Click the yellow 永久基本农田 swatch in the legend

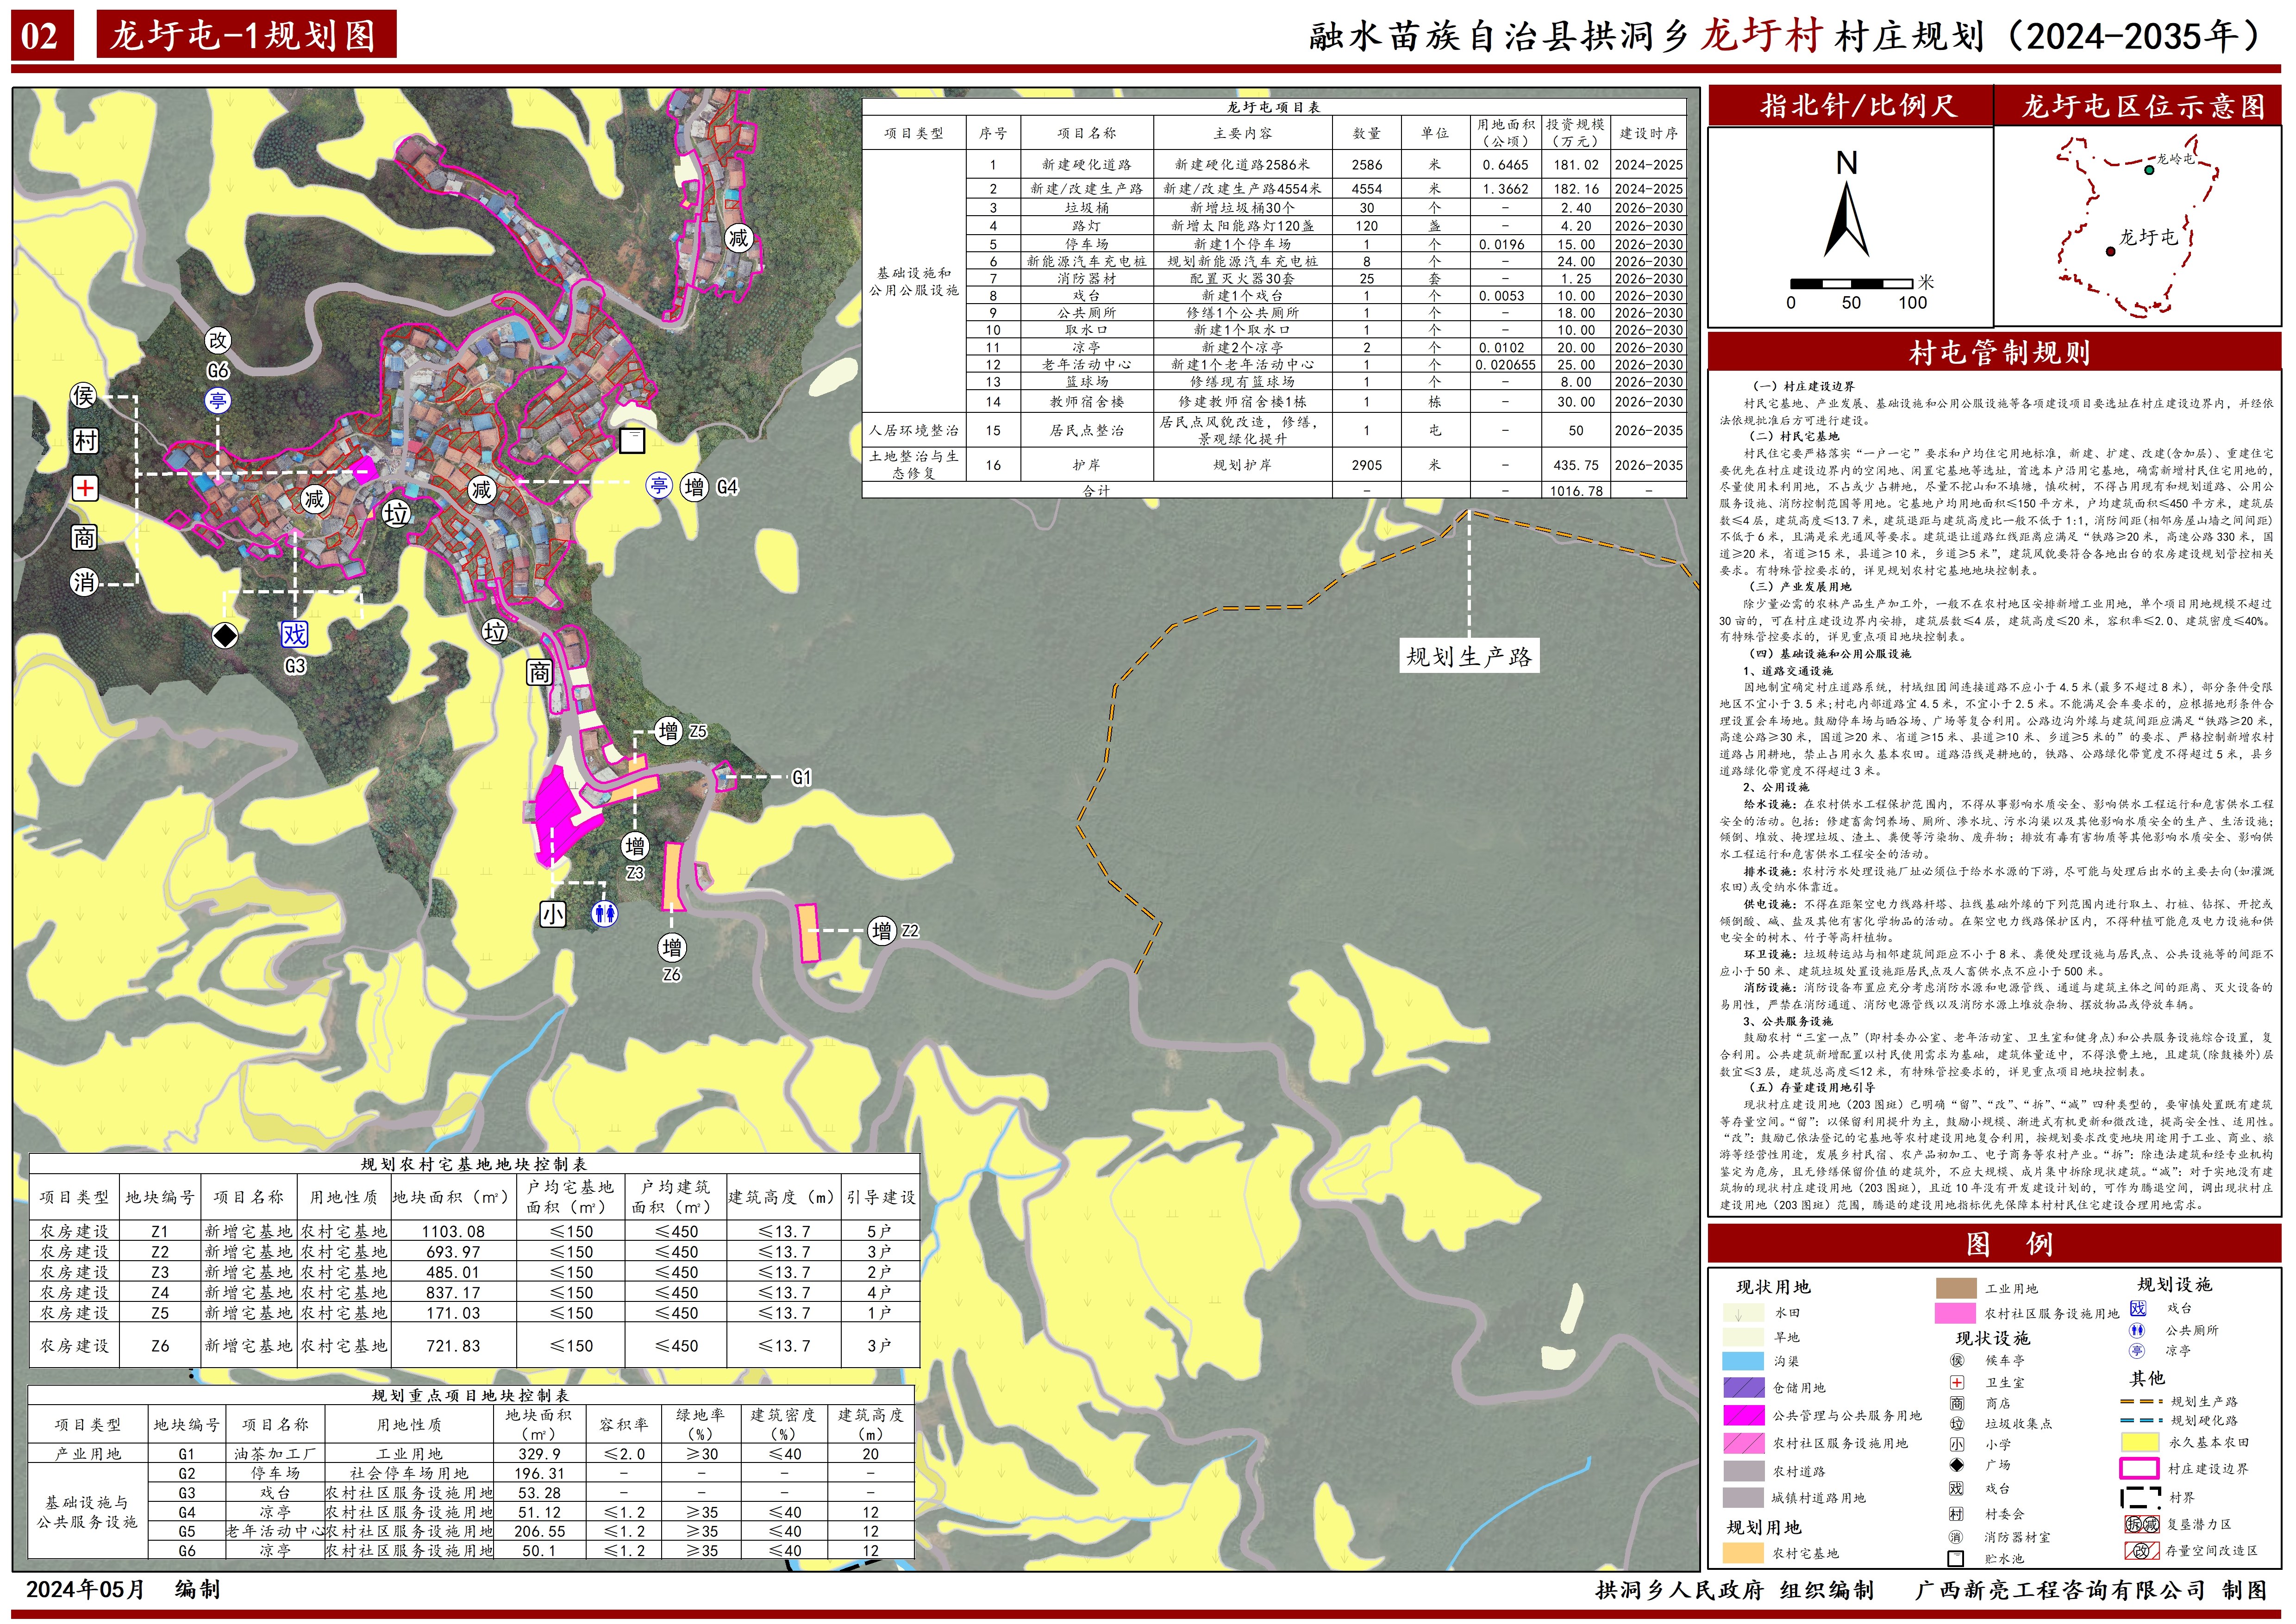click(2140, 1442)
